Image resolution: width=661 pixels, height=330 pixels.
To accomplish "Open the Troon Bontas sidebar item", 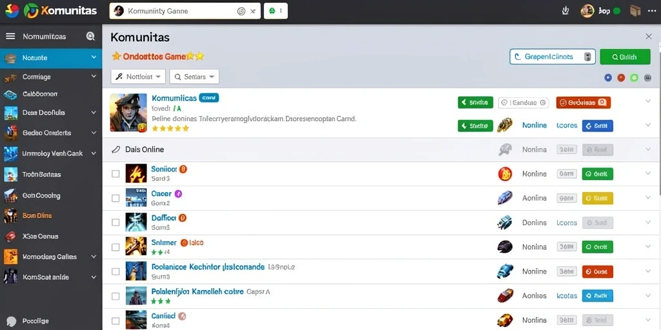I will click(51, 174).
